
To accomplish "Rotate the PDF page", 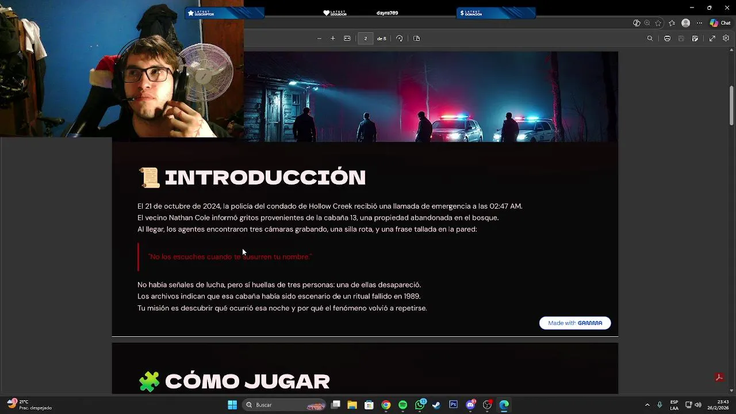I will pos(400,39).
